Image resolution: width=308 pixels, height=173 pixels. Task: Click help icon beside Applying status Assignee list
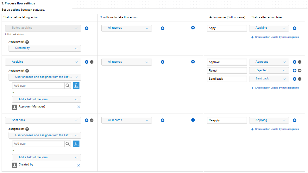[x=27, y=71]
